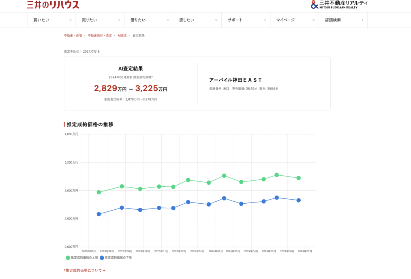Expand the 売りたい dropdown chevron
This screenshot has height=279, width=411.
119,20
